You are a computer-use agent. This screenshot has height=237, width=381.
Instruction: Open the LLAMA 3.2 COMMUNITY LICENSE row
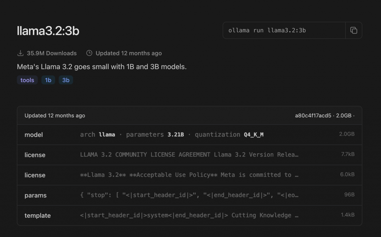189,155
